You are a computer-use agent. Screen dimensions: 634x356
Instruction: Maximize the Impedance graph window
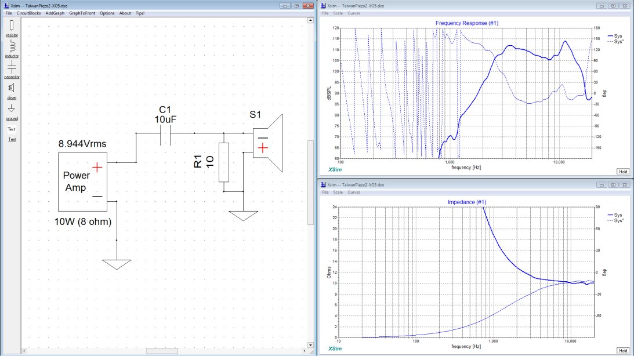[x=613, y=184]
